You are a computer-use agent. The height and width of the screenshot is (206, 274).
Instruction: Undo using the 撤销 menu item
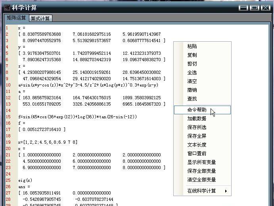point(192,90)
